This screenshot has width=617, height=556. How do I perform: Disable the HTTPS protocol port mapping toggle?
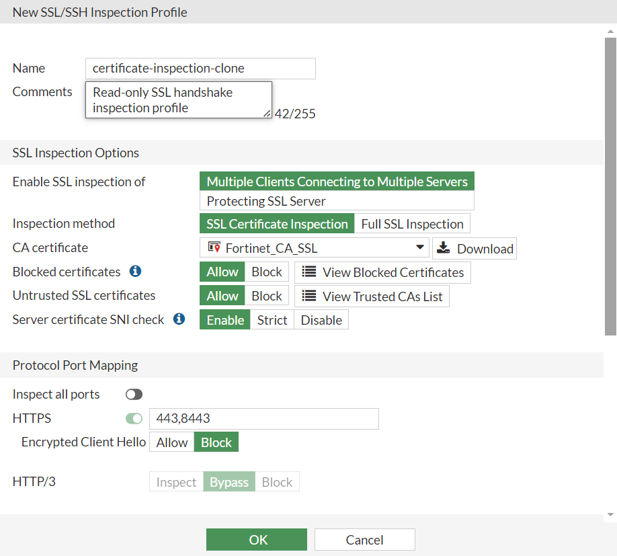134,418
